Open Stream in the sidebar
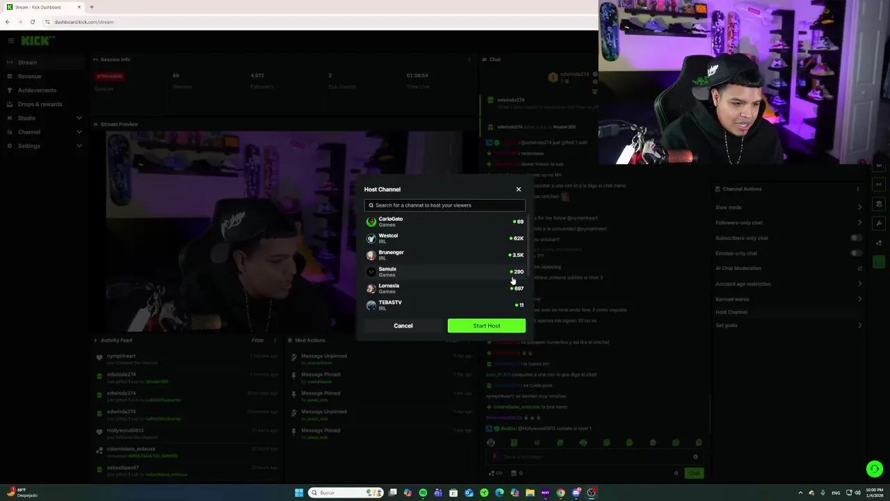The height and width of the screenshot is (501, 890). point(43,63)
